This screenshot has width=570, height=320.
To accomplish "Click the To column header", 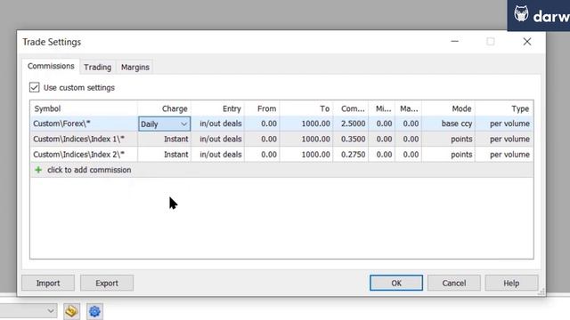I will (x=306, y=108).
